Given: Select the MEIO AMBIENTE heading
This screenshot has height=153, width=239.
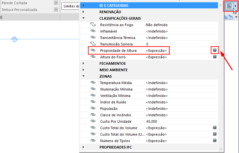Looking at the screenshot, I should (114, 70).
